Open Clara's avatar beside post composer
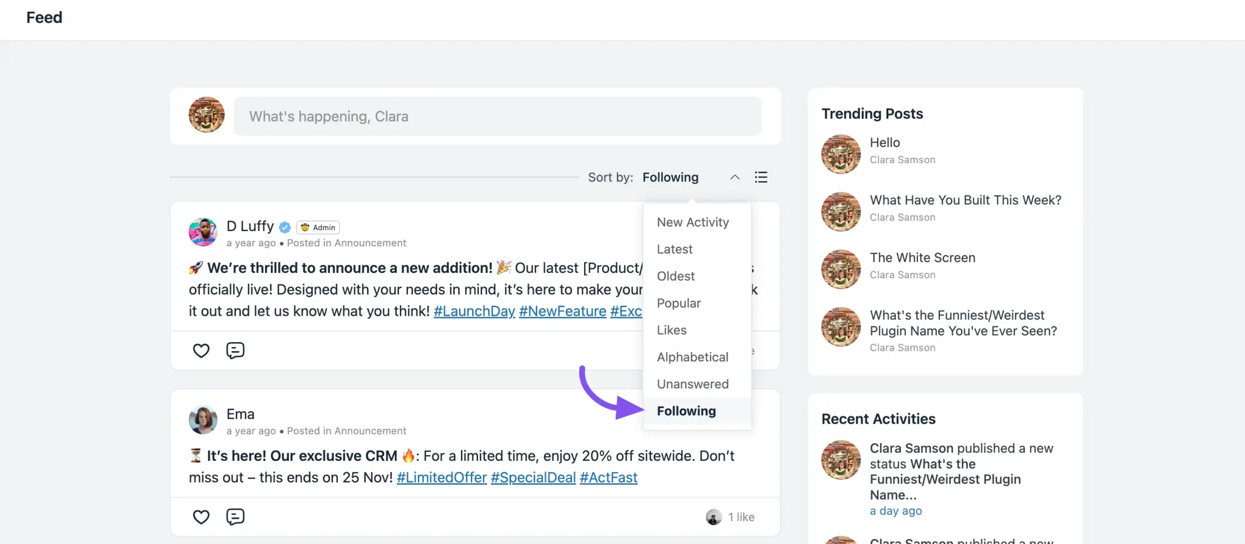 (207, 115)
